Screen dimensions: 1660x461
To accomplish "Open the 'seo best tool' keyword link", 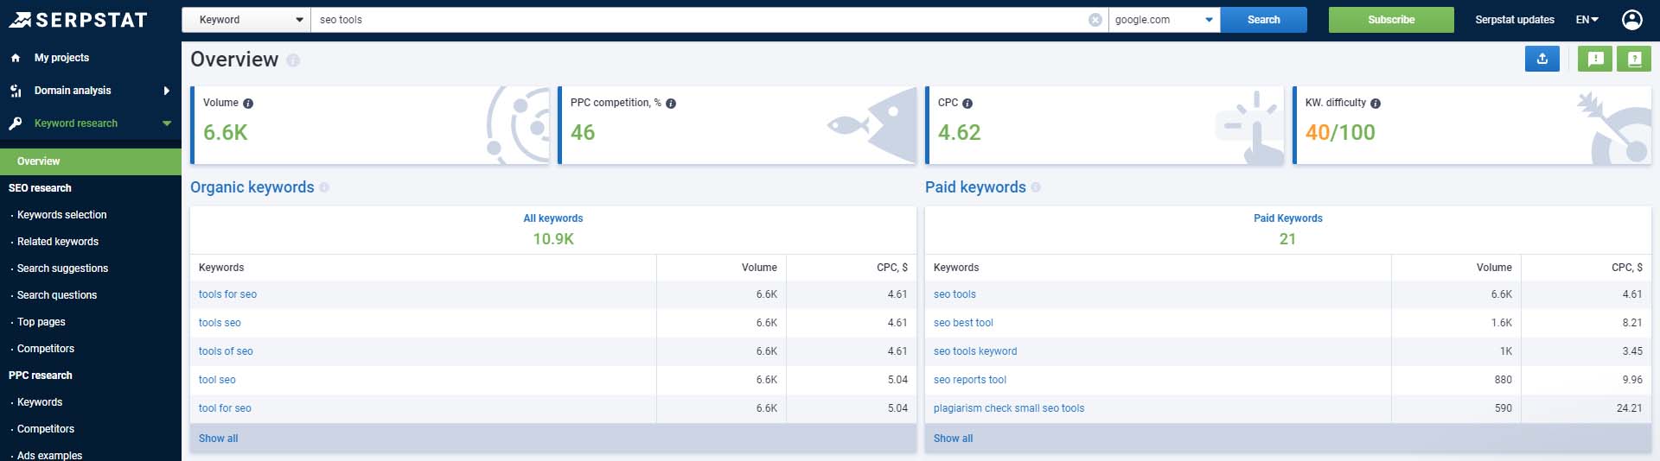I will point(963,323).
